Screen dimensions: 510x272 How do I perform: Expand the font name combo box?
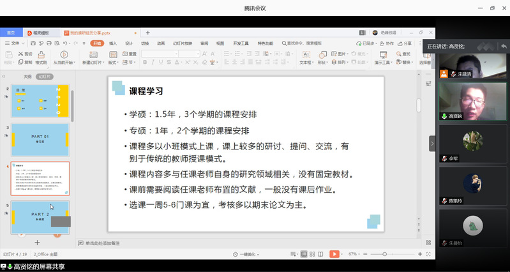pos(179,54)
